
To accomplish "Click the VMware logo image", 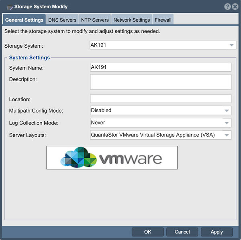I will coord(112,157).
